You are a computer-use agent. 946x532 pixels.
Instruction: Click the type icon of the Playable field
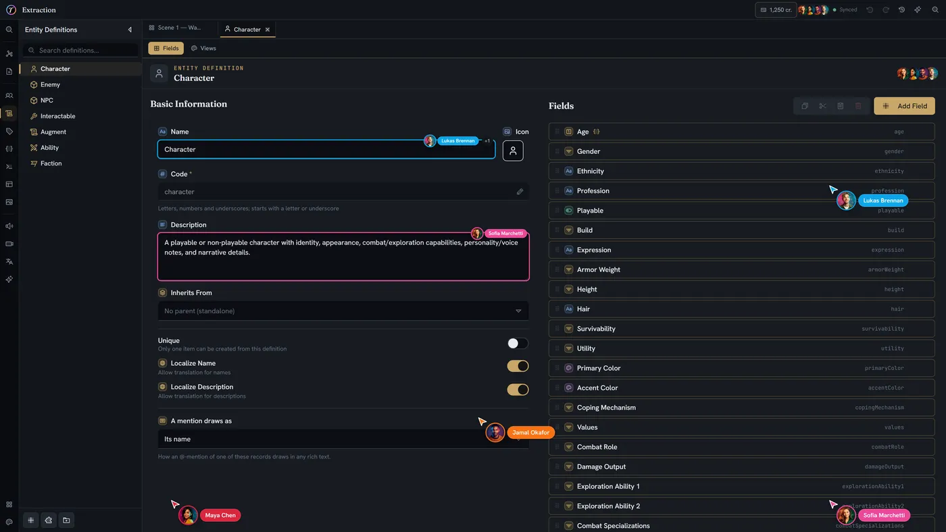point(569,211)
